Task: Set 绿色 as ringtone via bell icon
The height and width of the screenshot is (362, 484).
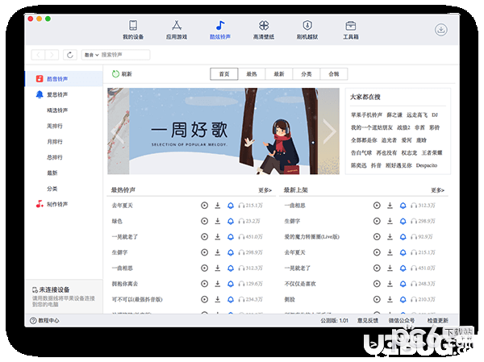Action: tap(231, 221)
